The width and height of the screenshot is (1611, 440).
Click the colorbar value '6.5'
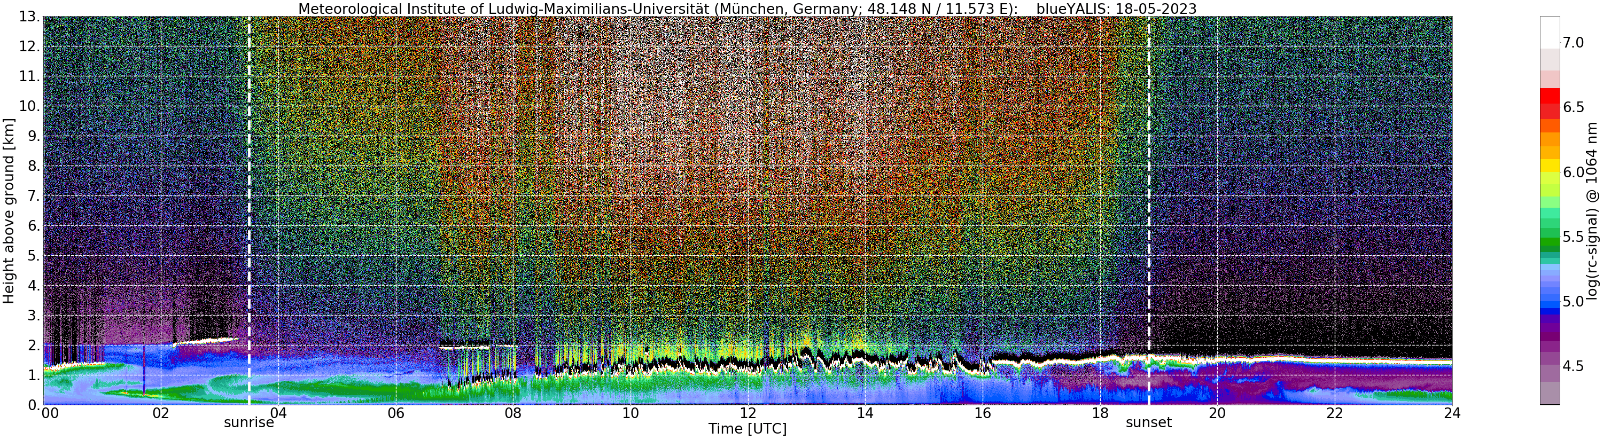(x=1574, y=107)
